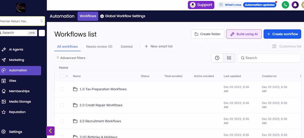Open 2.0 Credit Repair Workflows folder icon
Image resolution: width=304 pixels, height=138 pixels.
[75, 105]
